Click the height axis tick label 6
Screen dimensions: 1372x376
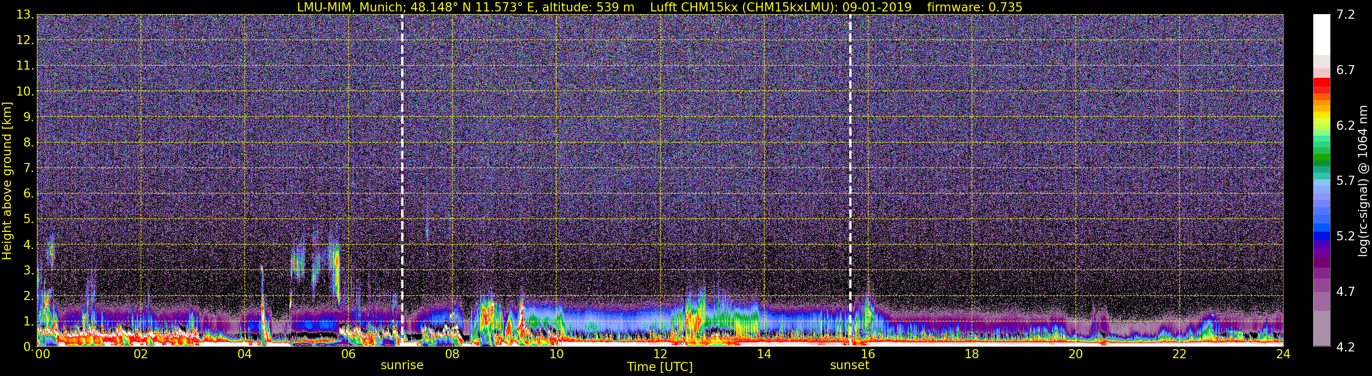point(28,193)
